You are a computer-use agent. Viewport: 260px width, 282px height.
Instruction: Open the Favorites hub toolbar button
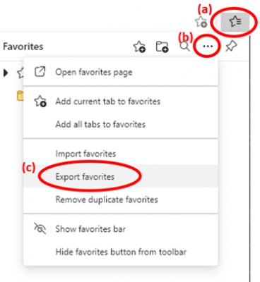[235, 22]
